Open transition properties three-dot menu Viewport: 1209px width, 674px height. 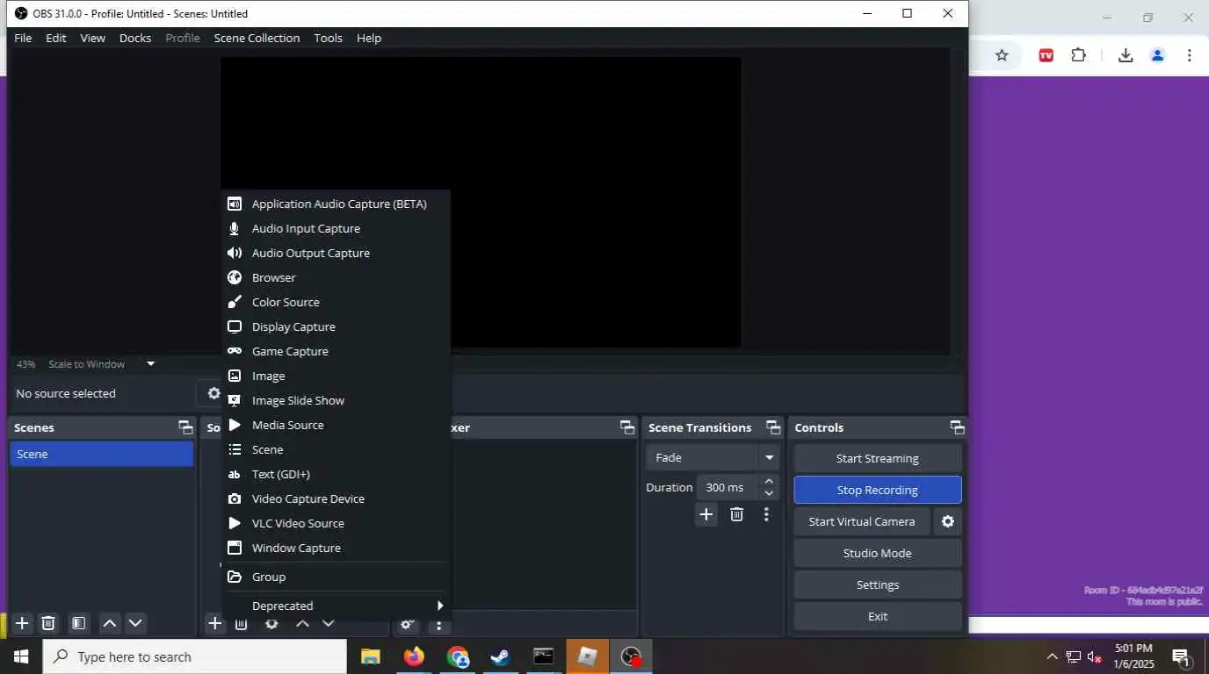click(x=766, y=514)
